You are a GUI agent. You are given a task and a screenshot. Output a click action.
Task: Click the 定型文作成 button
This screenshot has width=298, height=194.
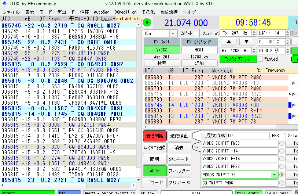[x=214, y=136]
